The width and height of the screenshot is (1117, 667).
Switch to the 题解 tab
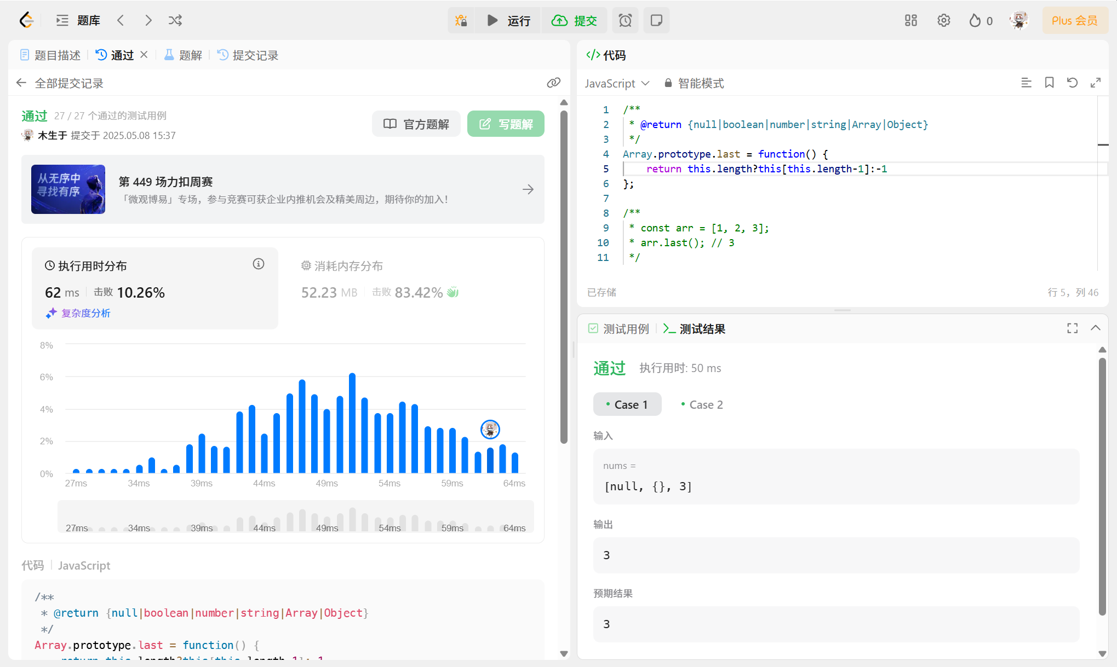pyautogui.click(x=184, y=55)
